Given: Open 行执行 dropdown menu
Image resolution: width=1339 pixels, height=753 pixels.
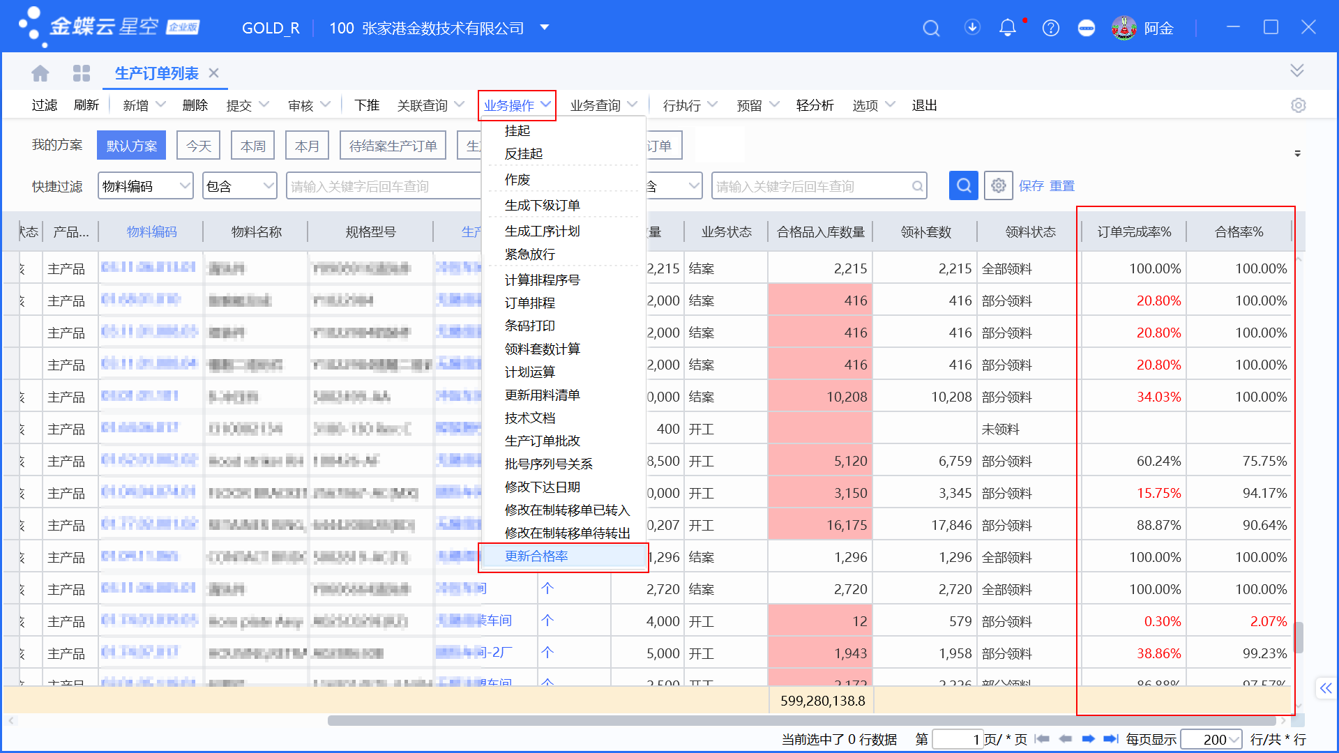Looking at the screenshot, I should [689, 105].
